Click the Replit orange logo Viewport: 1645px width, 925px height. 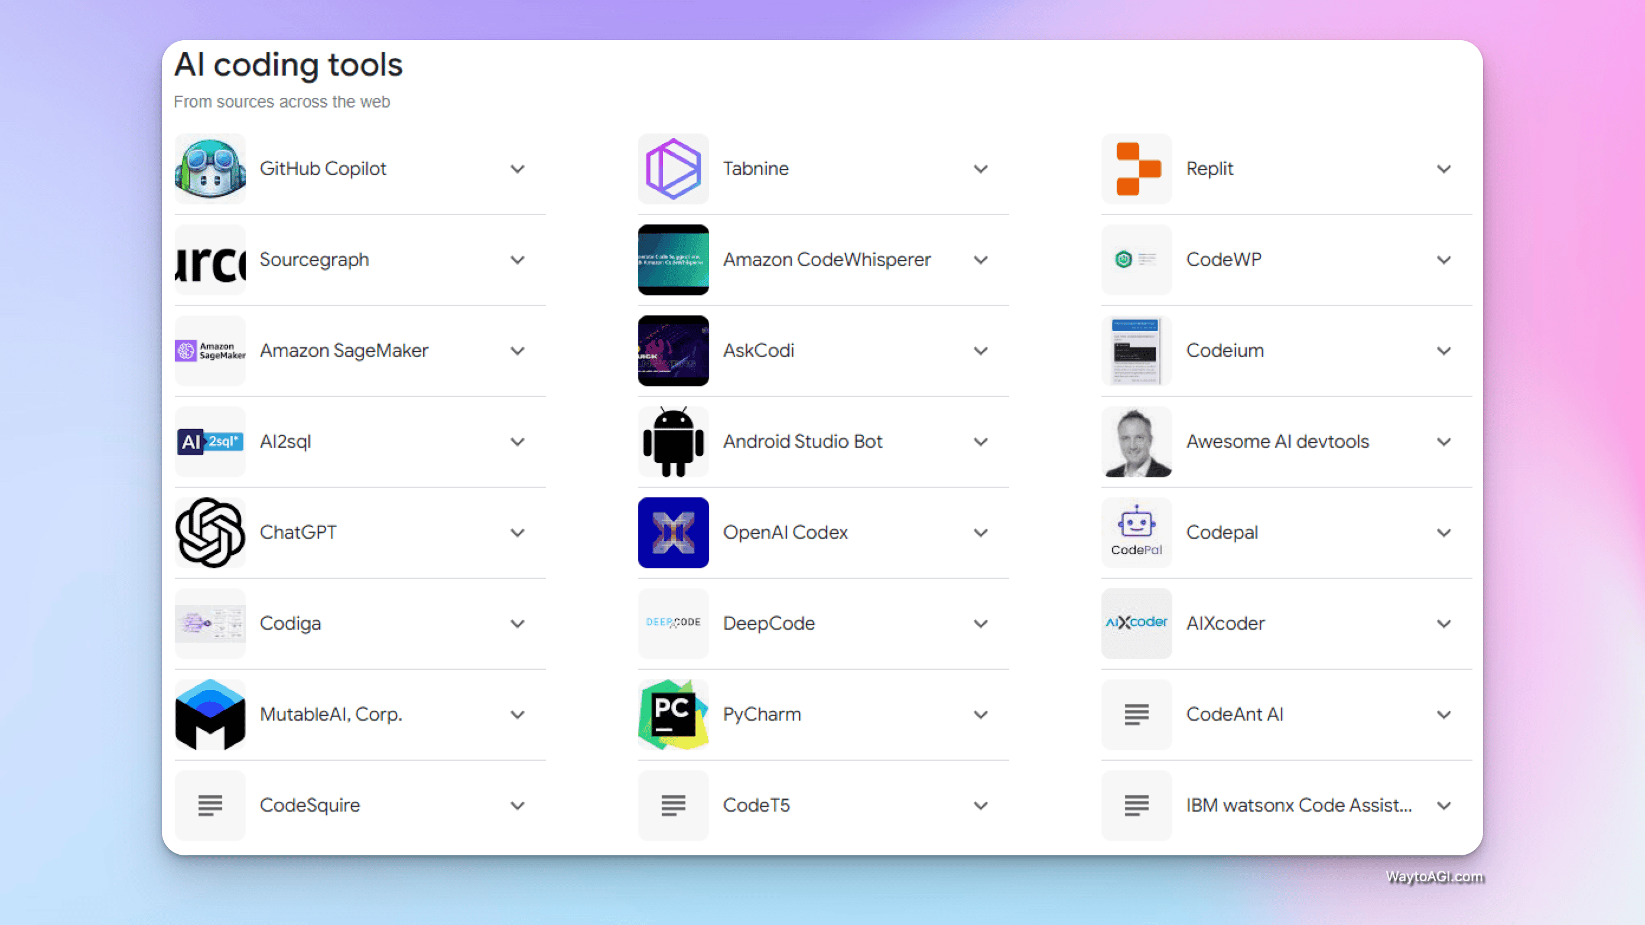tap(1137, 168)
